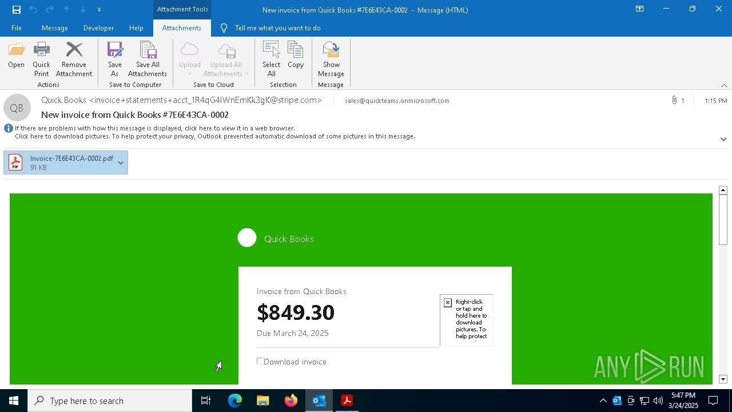Click the message subject line text
The height and width of the screenshot is (412, 732).
(x=135, y=115)
